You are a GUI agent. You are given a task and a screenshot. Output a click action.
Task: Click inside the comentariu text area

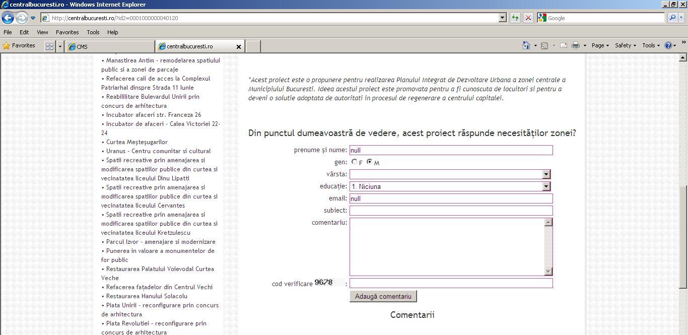447,247
